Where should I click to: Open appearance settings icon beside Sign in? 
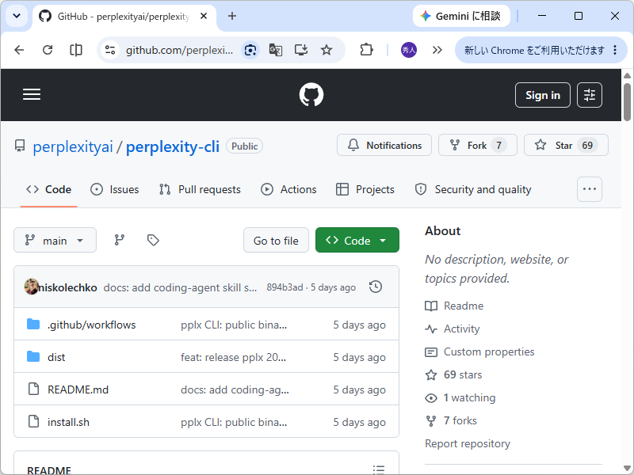589,95
